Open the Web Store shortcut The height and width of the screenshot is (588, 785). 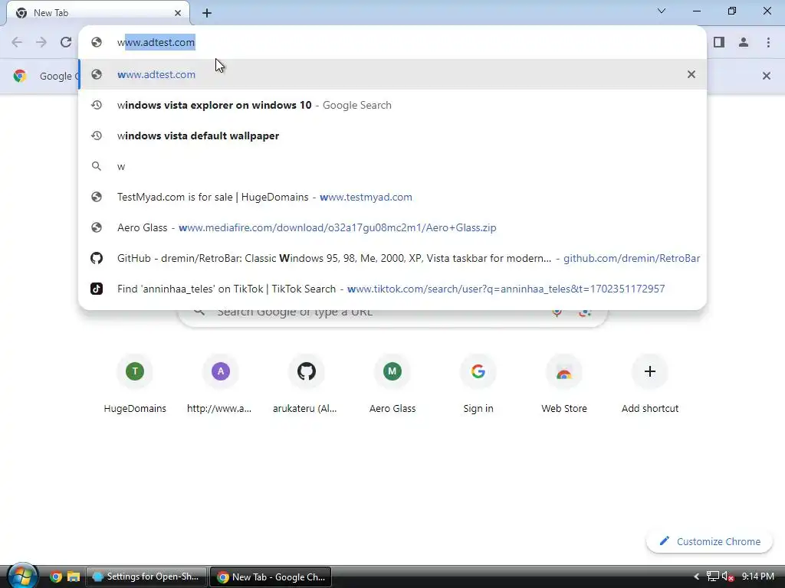pos(564,384)
